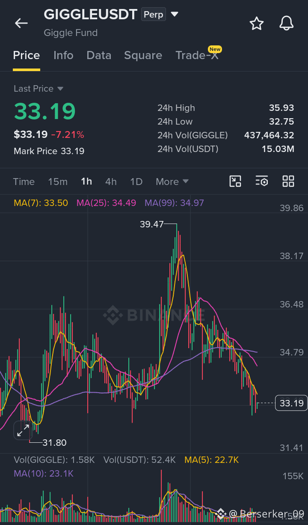Screen dimensions: 308x525
Task: Tap the Giggle Fund subtitle
Action: [71, 33]
